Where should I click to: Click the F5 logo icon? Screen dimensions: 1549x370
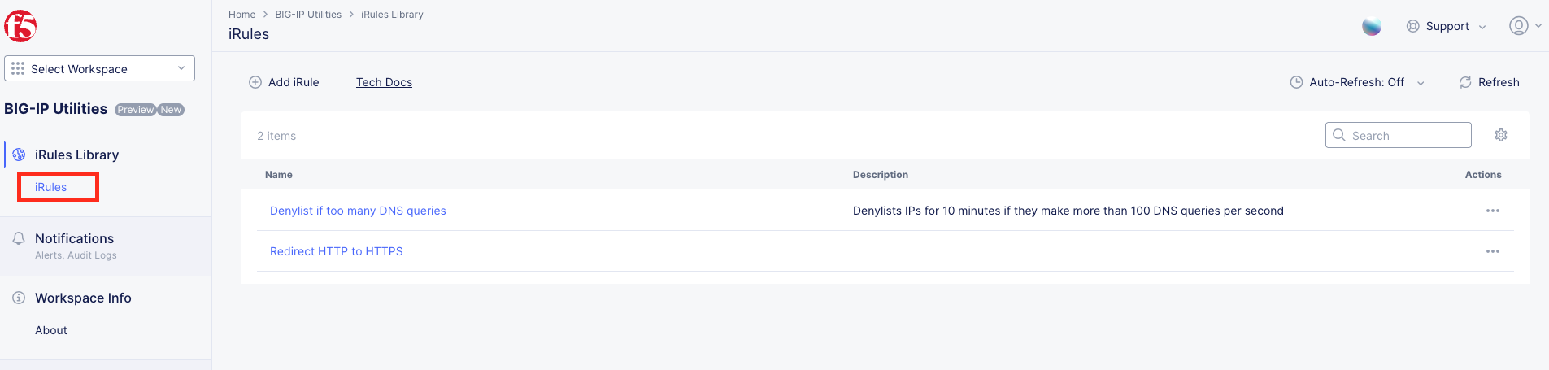coord(20,25)
